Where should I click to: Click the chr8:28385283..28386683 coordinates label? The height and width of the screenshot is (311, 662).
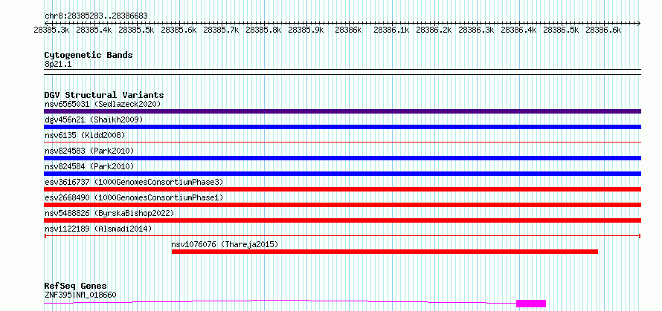[96, 16]
